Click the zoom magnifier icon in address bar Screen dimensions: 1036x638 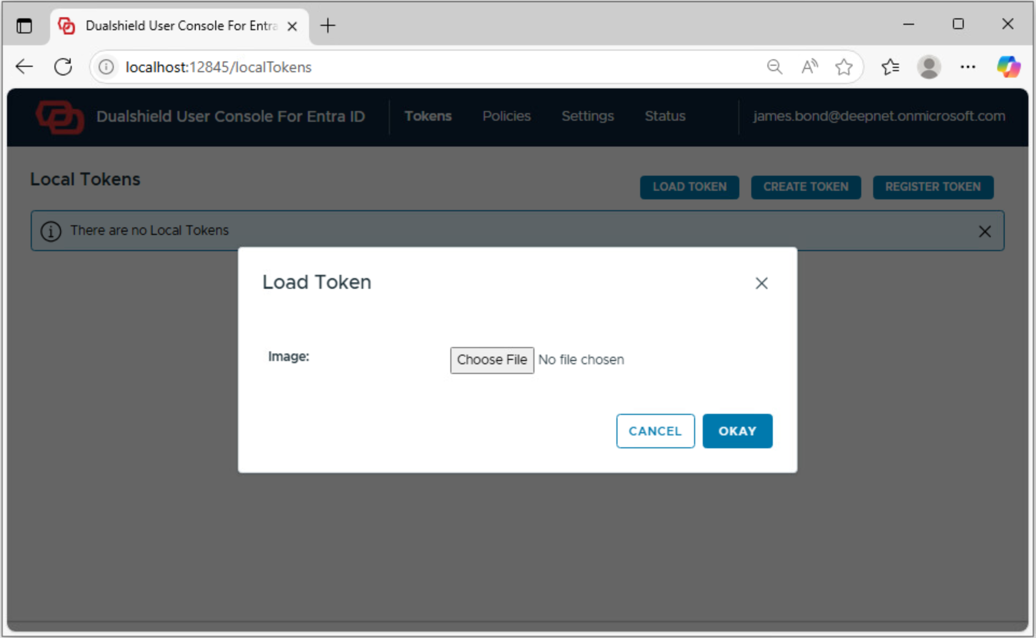click(x=774, y=67)
